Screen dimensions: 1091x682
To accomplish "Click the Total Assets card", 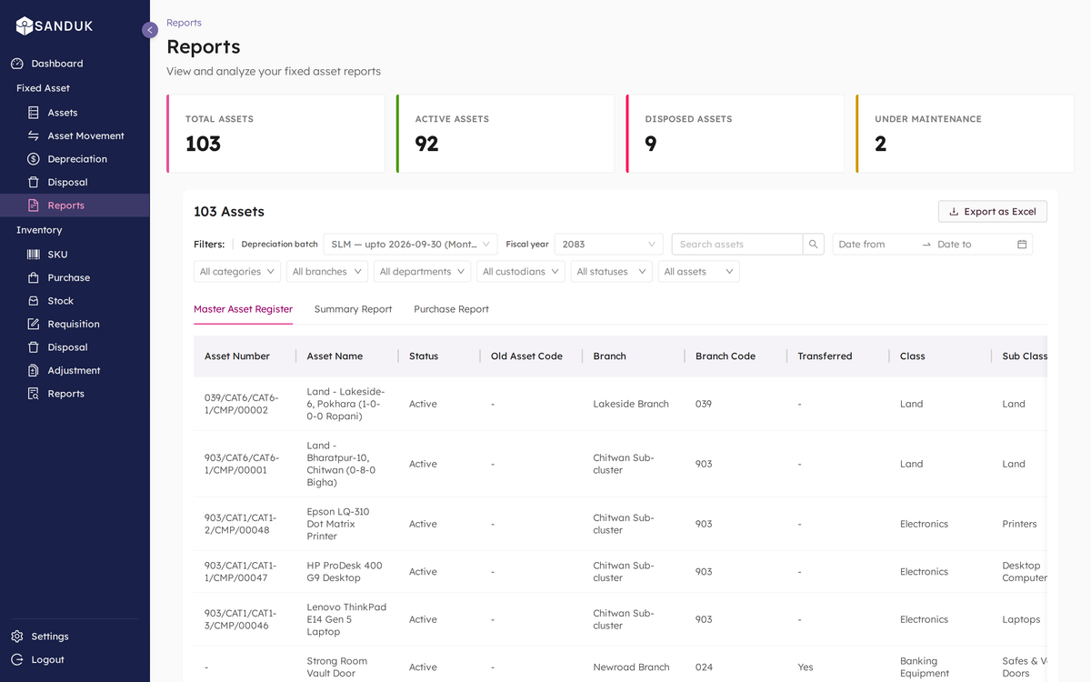I will coord(275,134).
